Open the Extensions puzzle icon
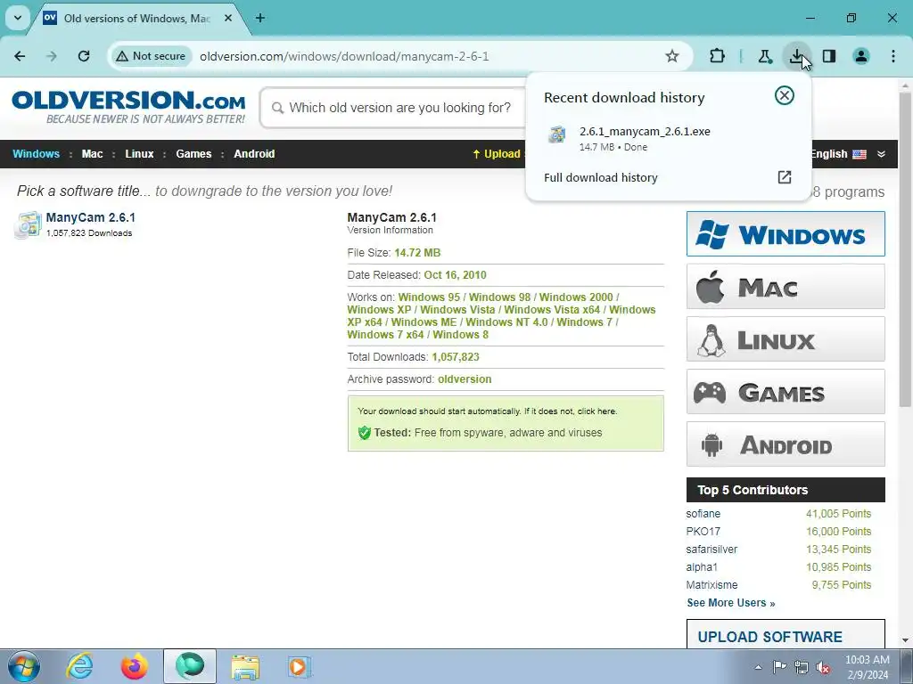The image size is (913, 684). click(x=718, y=56)
